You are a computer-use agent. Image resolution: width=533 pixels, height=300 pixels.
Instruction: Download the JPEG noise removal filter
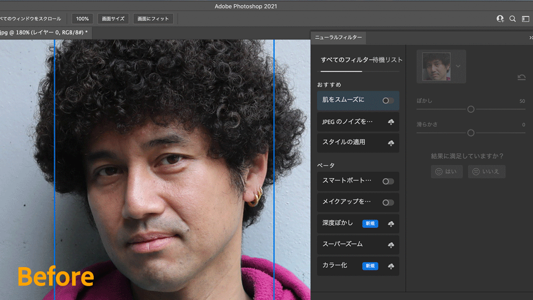[x=391, y=122]
